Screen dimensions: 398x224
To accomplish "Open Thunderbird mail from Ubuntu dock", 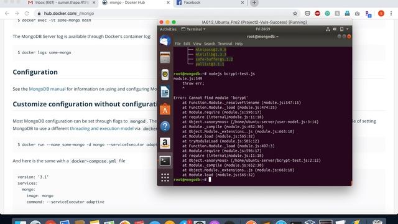I will tap(165, 40).
